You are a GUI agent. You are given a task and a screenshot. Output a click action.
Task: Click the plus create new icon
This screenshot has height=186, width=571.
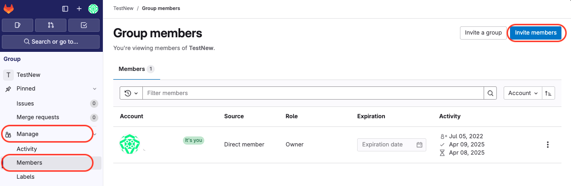point(79,9)
